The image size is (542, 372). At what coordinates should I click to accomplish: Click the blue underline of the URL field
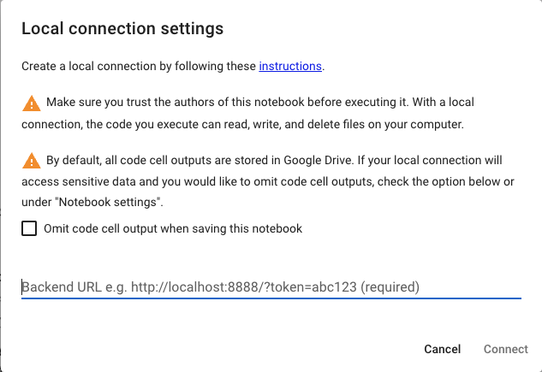pyautogui.click(x=271, y=298)
